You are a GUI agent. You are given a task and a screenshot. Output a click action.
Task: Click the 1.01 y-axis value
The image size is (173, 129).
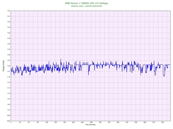click(9, 110)
